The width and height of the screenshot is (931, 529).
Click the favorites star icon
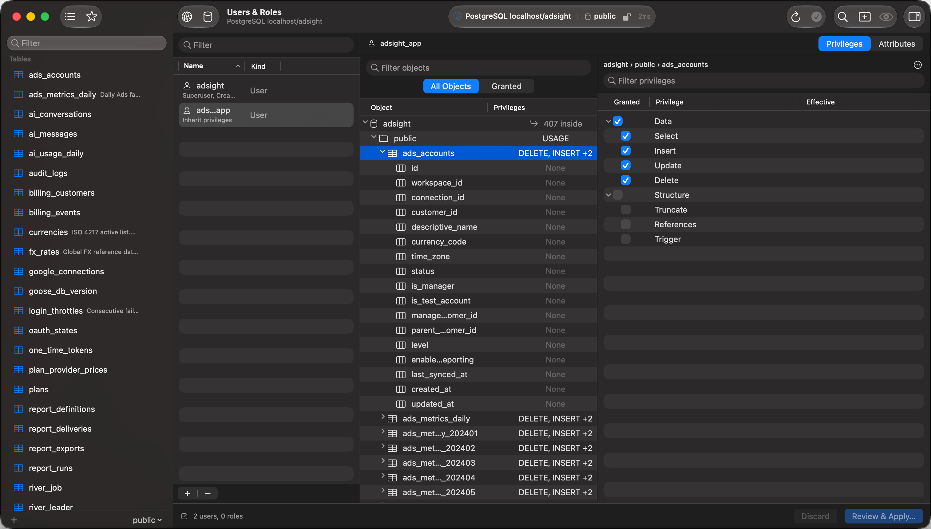(92, 16)
